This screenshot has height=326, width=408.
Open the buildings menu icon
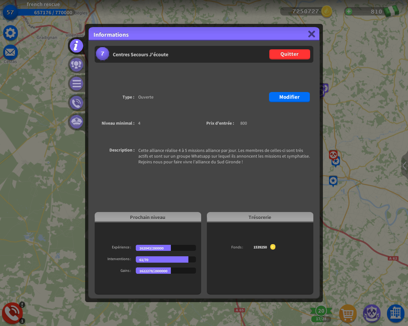tap(396, 313)
